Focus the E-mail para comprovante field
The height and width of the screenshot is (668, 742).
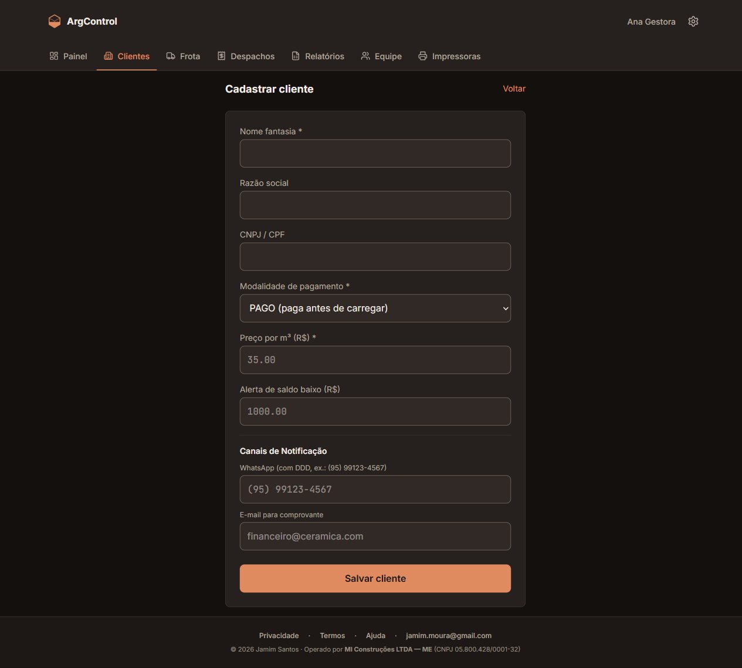coord(375,537)
